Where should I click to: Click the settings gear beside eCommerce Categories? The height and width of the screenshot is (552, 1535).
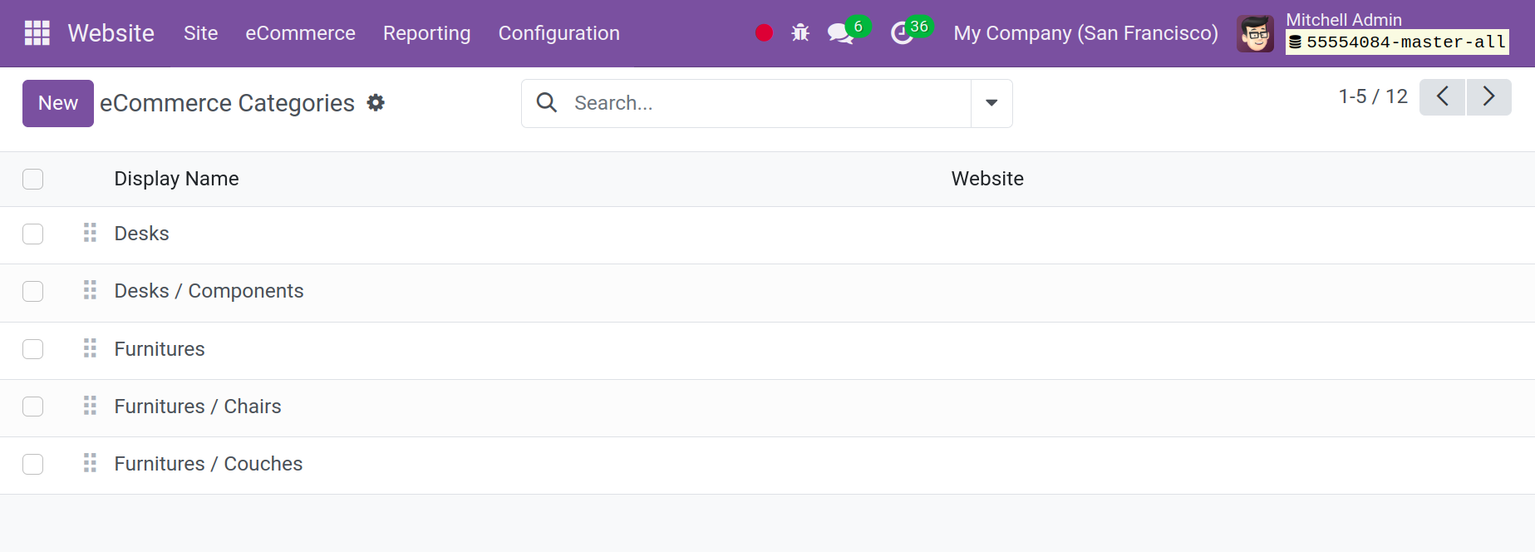pyautogui.click(x=376, y=103)
